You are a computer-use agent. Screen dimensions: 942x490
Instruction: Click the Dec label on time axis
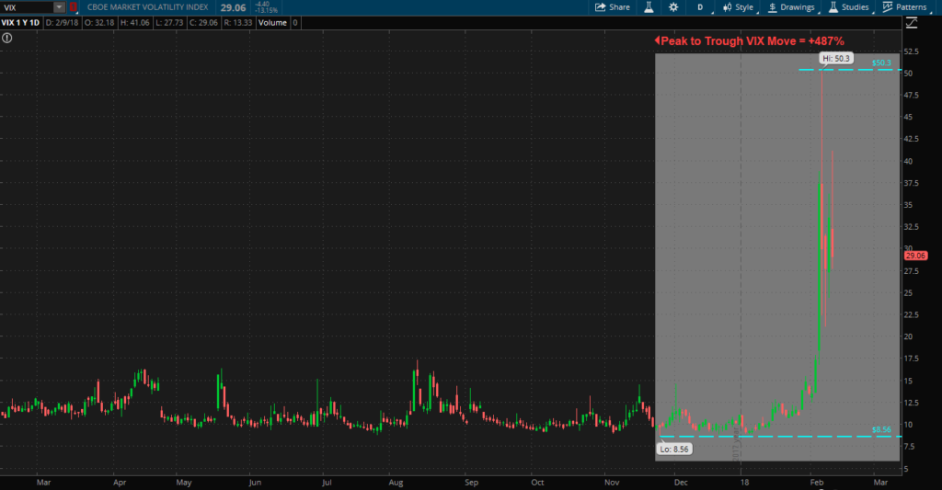[x=681, y=483]
